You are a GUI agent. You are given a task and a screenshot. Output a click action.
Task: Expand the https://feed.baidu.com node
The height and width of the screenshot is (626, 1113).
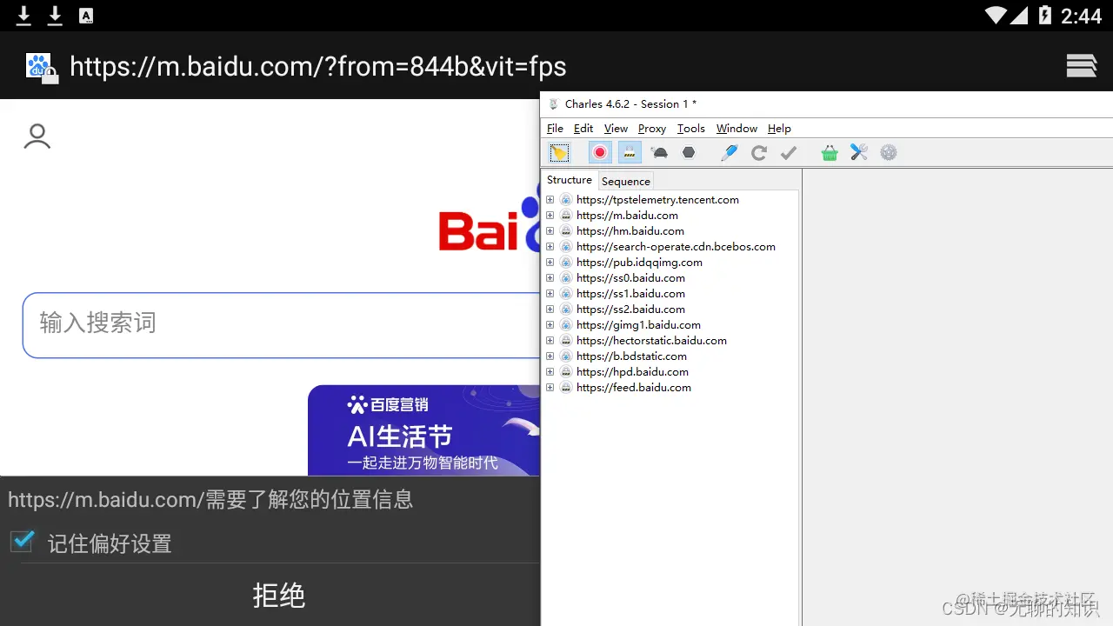pyautogui.click(x=550, y=387)
